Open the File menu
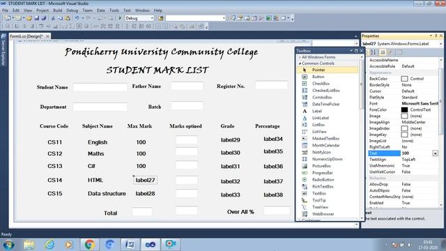 (x=5, y=10)
